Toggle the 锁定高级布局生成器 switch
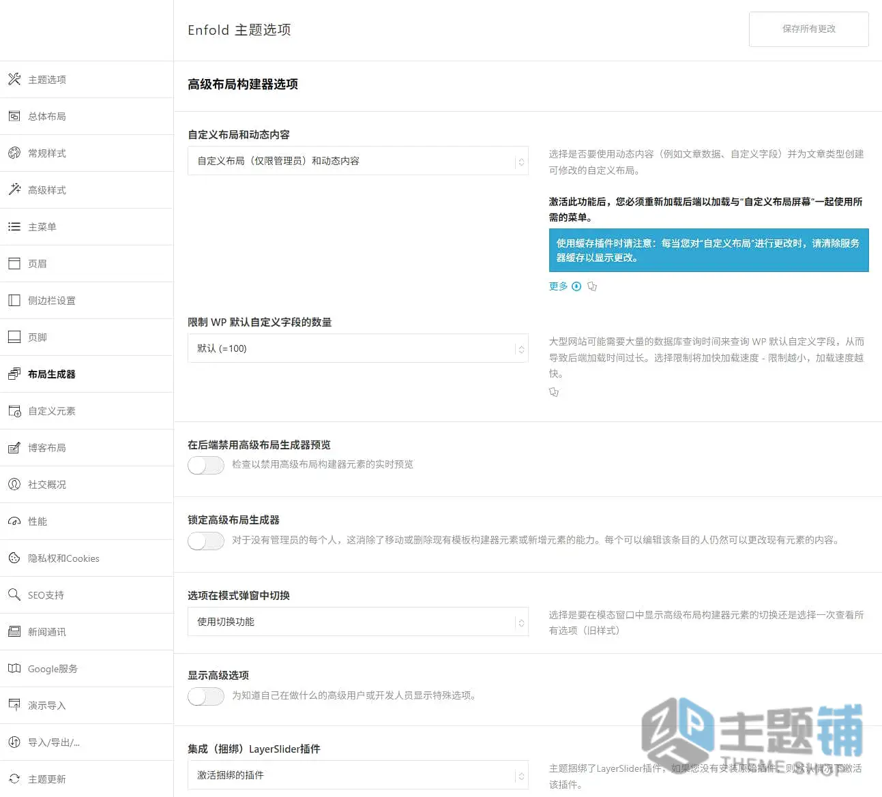This screenshot has height=797, width=882. [x=206, y=541]
